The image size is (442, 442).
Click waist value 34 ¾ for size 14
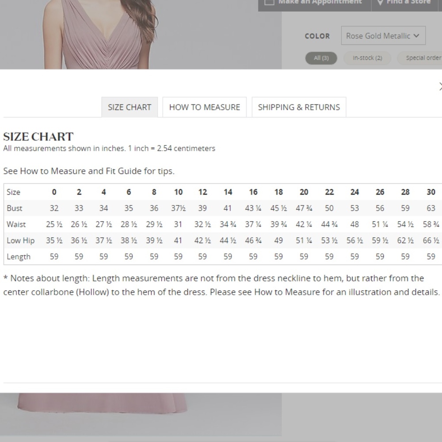click(228, 225)
